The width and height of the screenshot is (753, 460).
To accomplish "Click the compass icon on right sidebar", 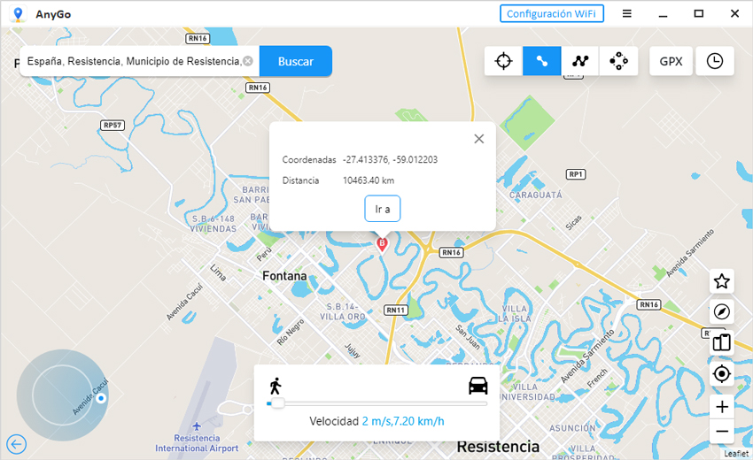I will [x=721, y=311].
